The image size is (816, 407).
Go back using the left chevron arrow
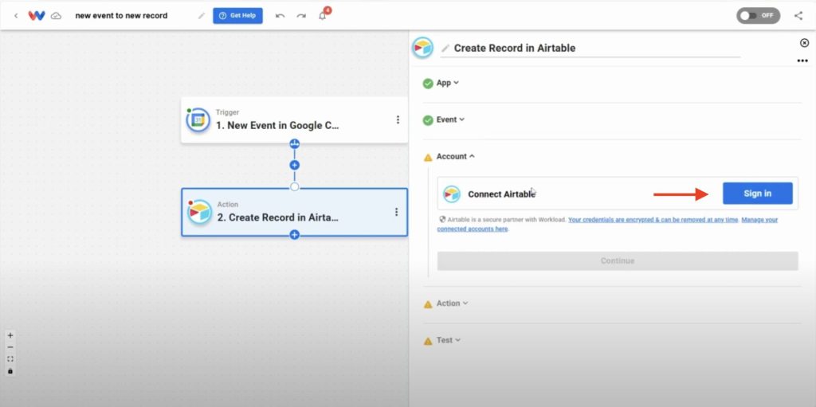click(x=16, y=16)
